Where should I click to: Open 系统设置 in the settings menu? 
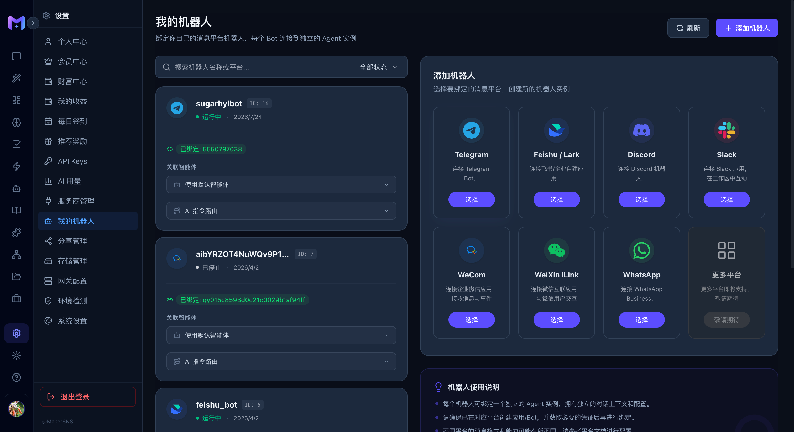88,321
